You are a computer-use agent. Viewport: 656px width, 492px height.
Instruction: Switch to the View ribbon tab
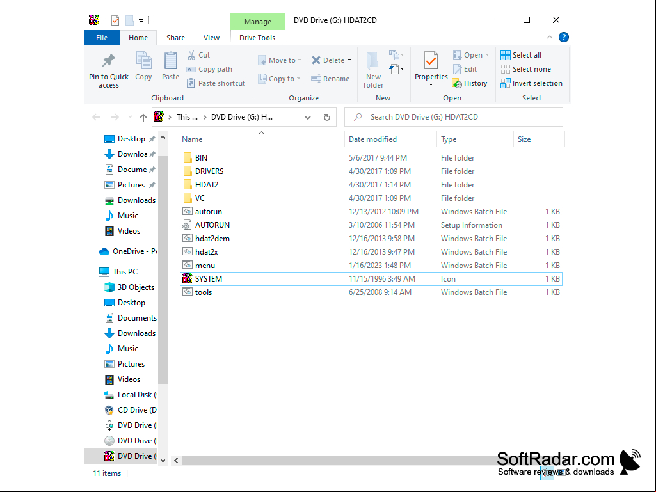[x=212, y=38]
